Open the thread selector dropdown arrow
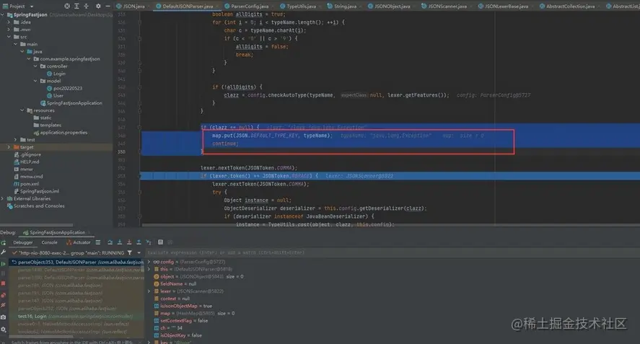 tap(139, 253)
